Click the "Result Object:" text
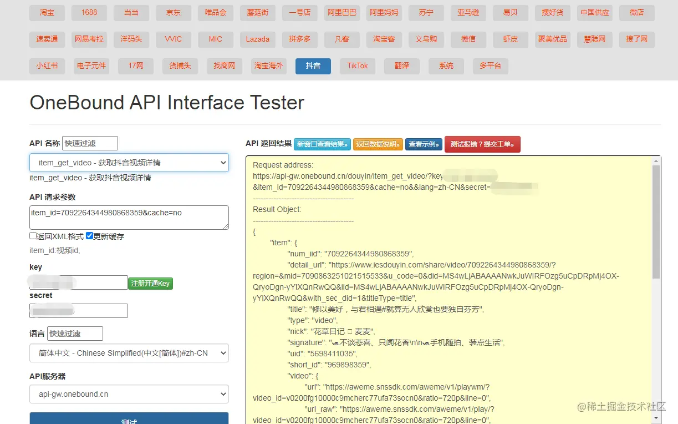678x424 pixels. pos(277,209)
